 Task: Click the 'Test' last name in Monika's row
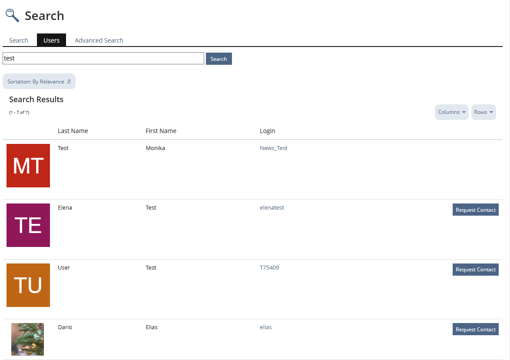coord(63,148)
